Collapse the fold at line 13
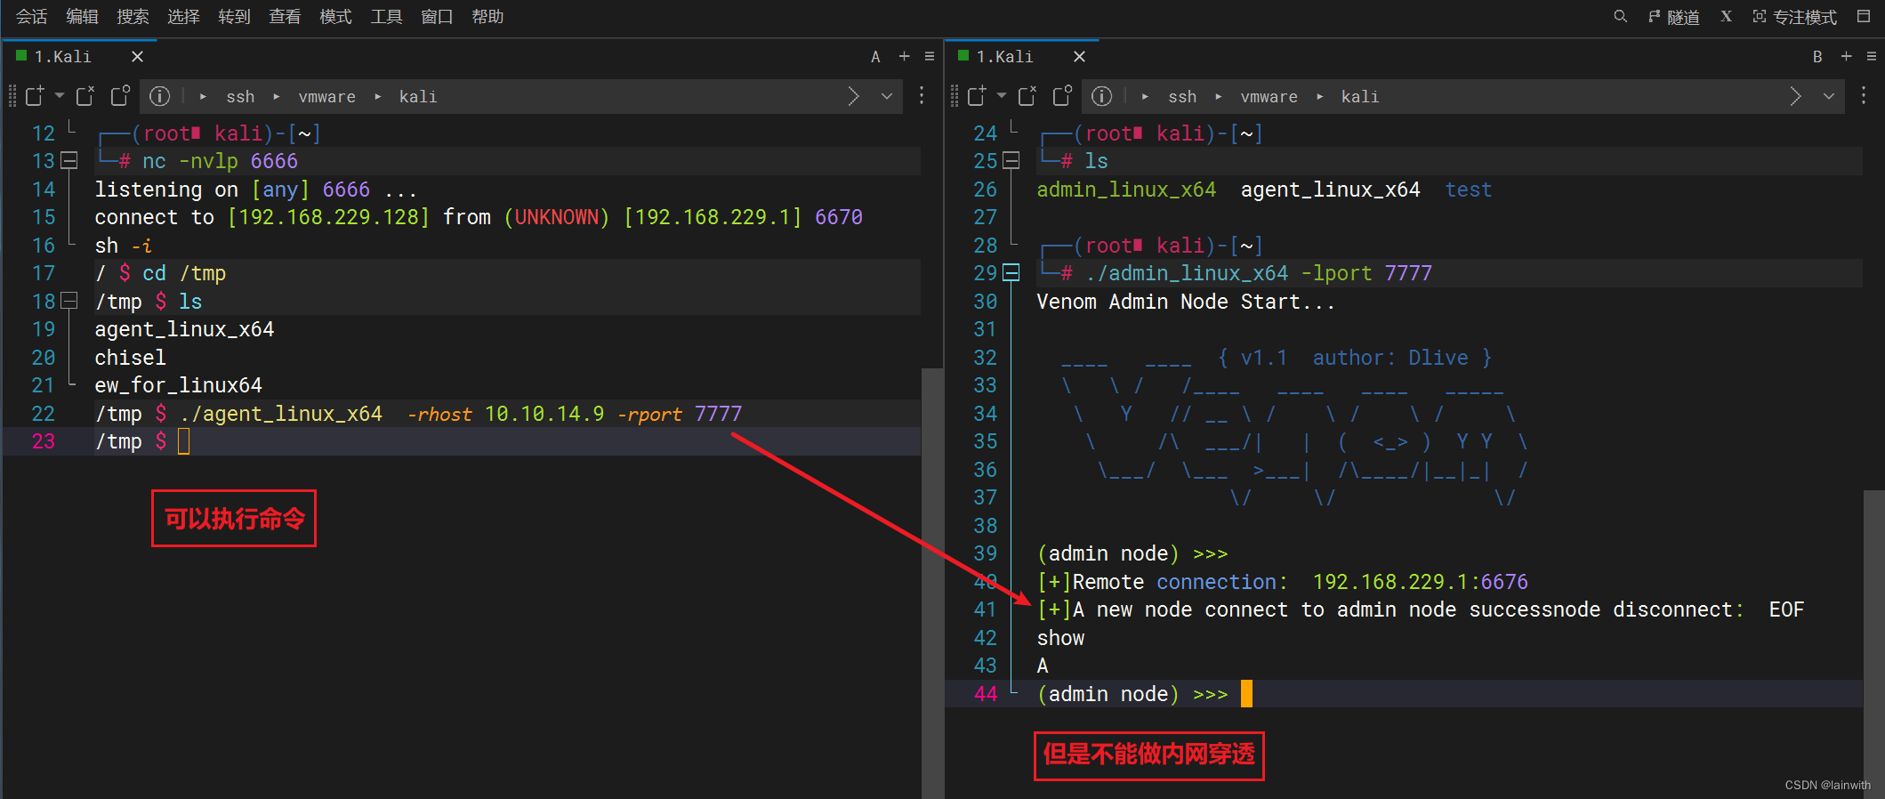Viewport: 1885px width, 799px height. (x=69, y=161)
